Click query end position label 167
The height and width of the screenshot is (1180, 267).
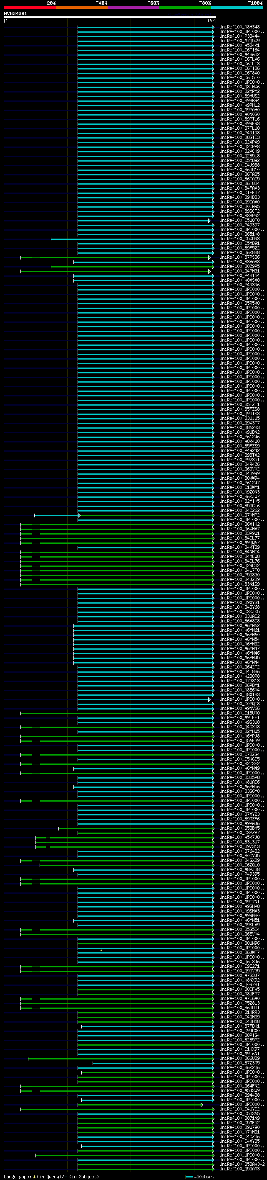[x=210, y=21]
